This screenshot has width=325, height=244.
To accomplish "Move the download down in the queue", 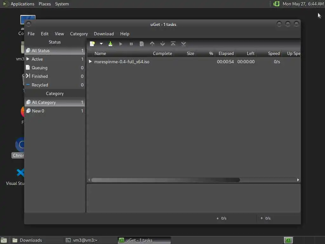I will (162, 44).
